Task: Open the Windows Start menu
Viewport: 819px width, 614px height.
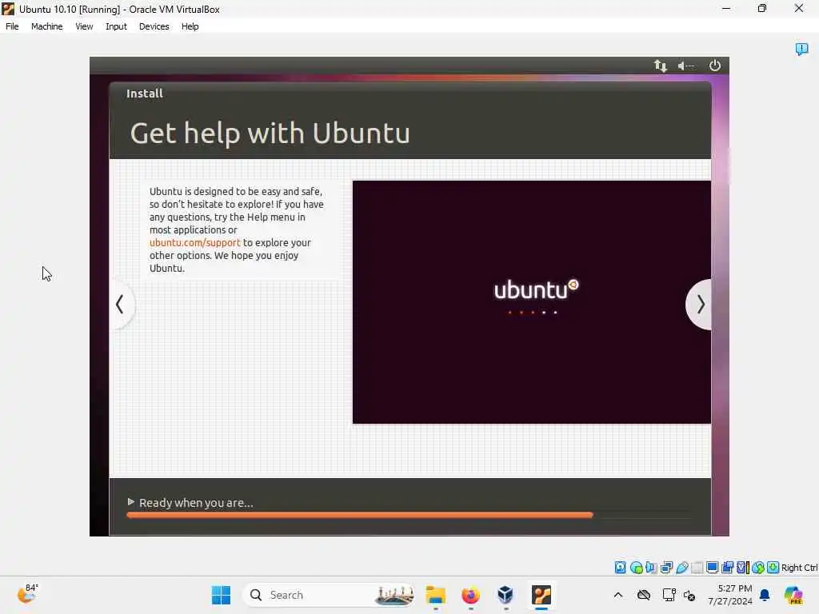Action: coord(221,595)
